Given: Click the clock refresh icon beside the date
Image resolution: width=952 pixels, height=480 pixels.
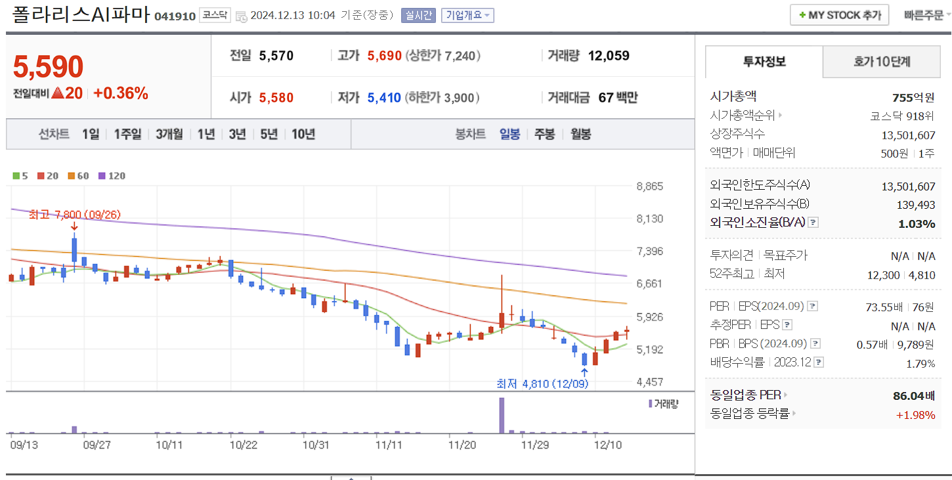Looking at the screenshot, I should (x=242, y=15).
